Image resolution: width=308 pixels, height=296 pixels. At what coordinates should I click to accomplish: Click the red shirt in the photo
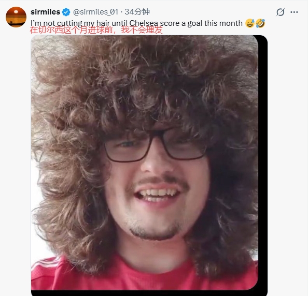pos(144,273)
